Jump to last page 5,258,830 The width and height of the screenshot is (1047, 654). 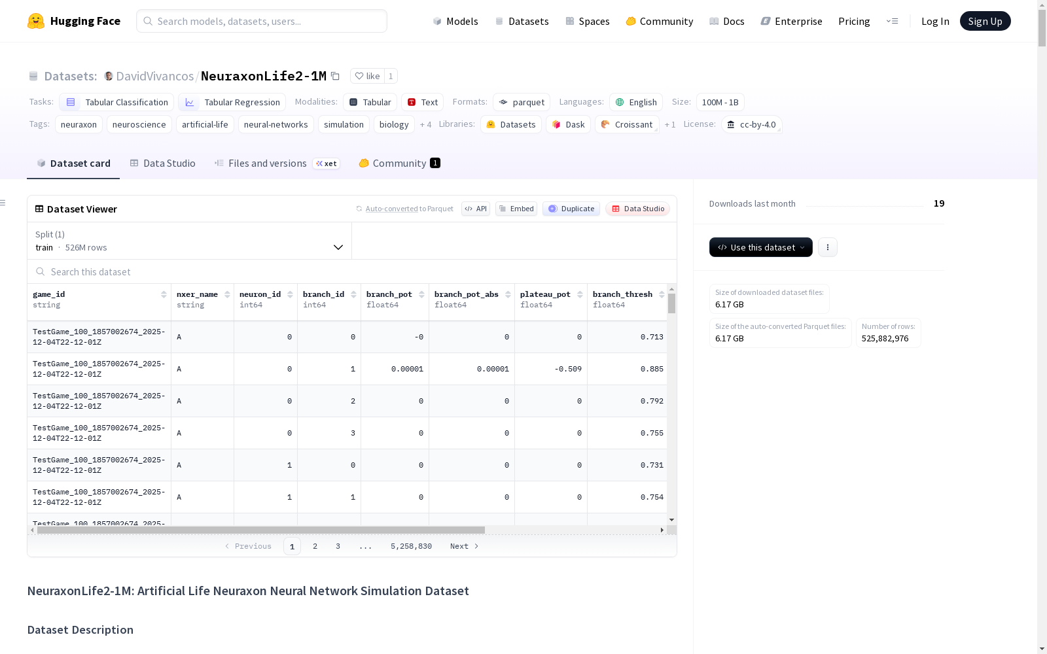pos(411,546)
